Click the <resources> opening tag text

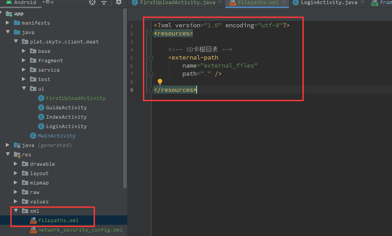tap(173, 33)
